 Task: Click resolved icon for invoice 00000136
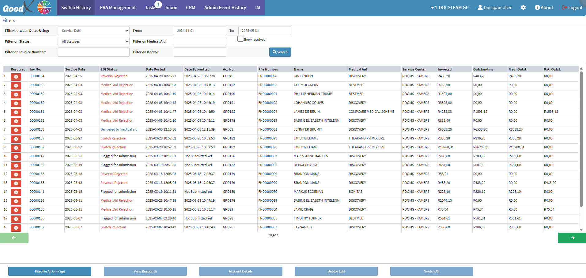pos(16,219)
